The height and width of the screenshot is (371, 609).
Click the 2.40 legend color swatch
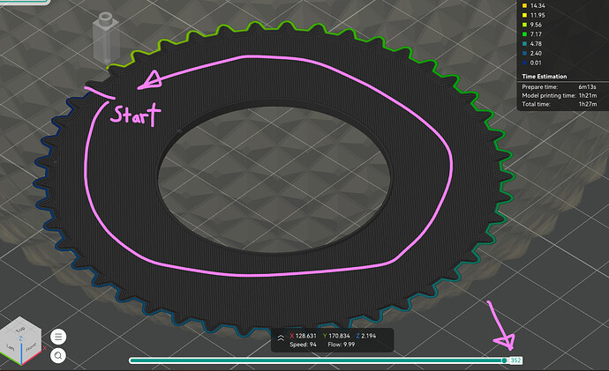[524, 53]
